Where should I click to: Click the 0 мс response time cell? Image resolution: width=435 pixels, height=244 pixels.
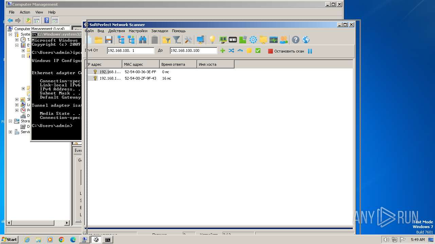[x=166, y=72]
